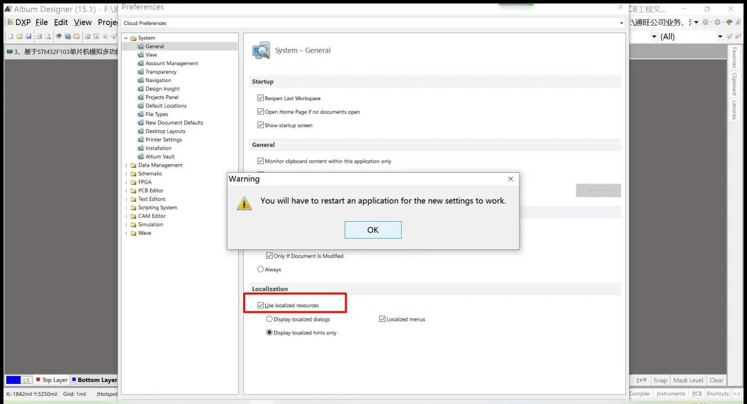
Task: Click the Altium Designer logo in the title bar
Action: point(8,9)
